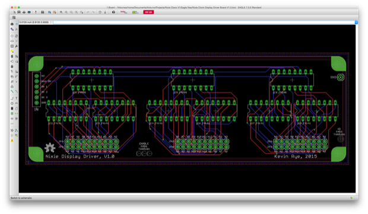Click the grid coordinates readout in inches
368x214 pixels.
point(34,23)
